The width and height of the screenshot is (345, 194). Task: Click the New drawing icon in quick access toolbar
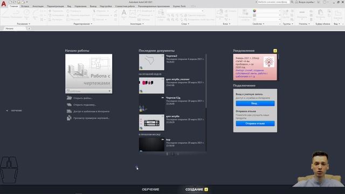[10, 2]
